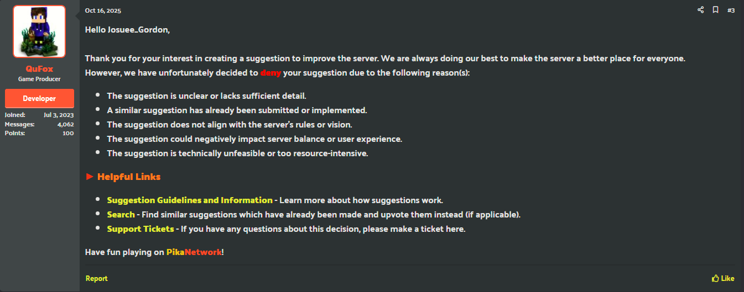Click the Josuee_Gordon name in the greeting

tap(138, 29)
